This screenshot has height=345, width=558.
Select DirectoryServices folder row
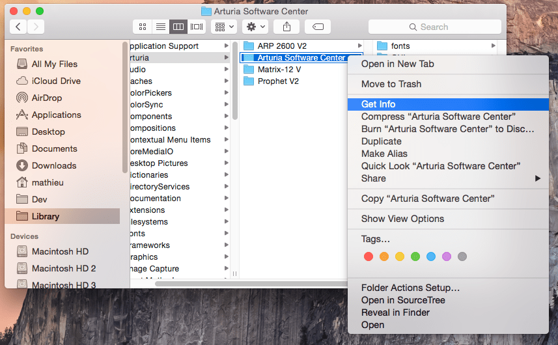pos(180,187)
